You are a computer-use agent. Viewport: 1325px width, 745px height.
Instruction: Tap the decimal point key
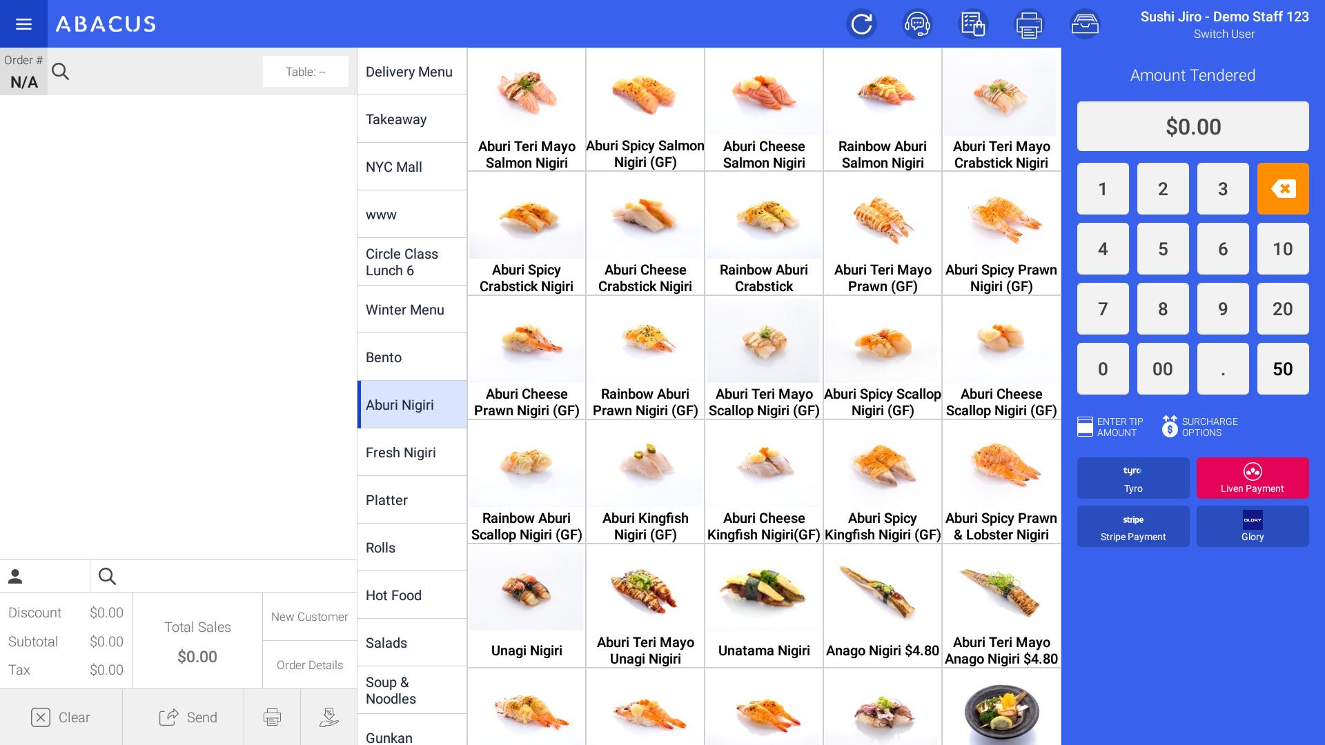click(x=1223, y=368)
